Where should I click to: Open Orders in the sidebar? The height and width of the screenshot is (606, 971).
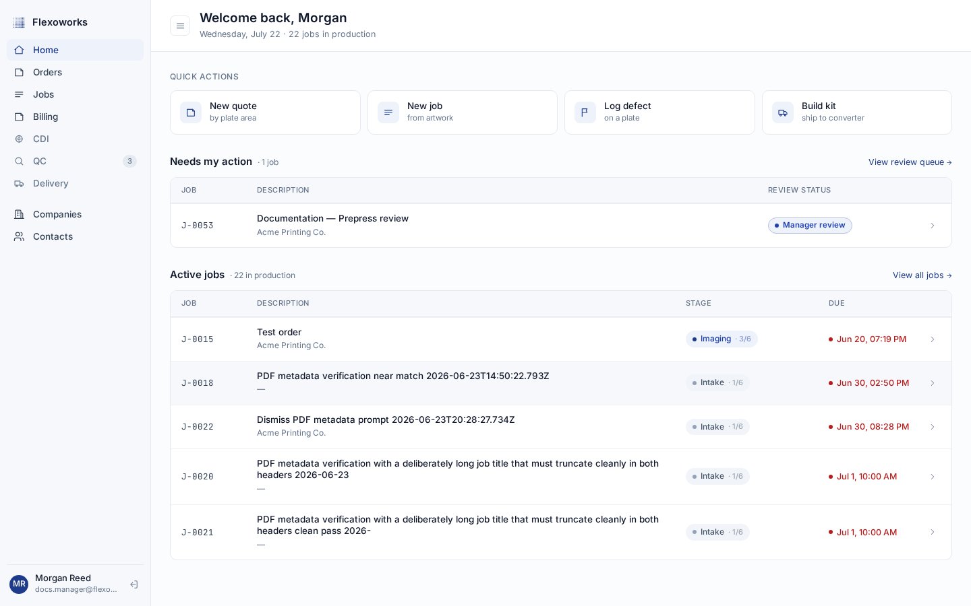[75, 72]
